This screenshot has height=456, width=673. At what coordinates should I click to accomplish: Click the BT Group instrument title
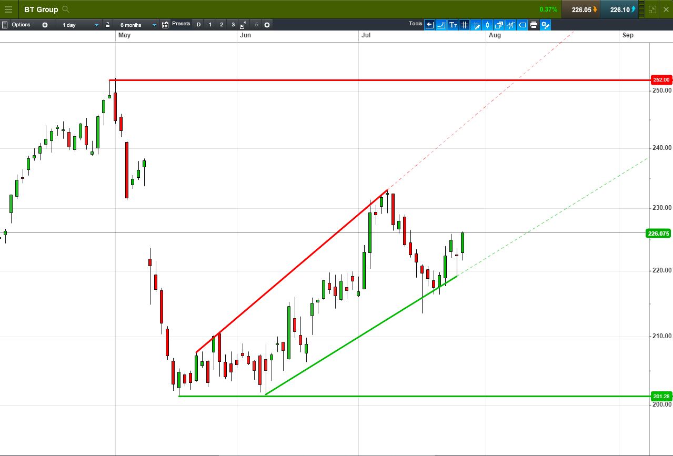[41, 9]
